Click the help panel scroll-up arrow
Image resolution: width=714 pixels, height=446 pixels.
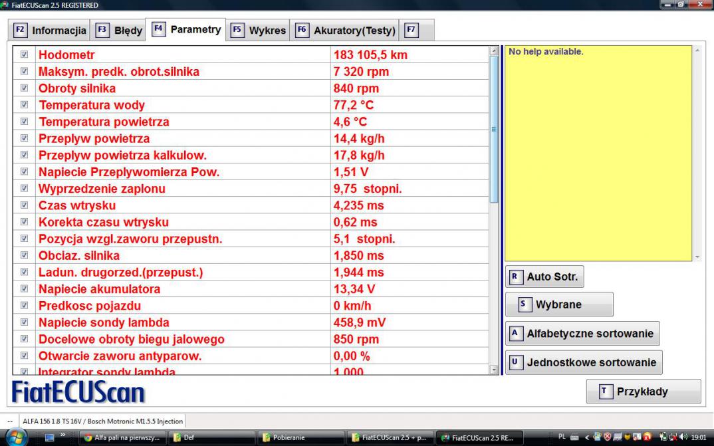(x=697, y=51)
